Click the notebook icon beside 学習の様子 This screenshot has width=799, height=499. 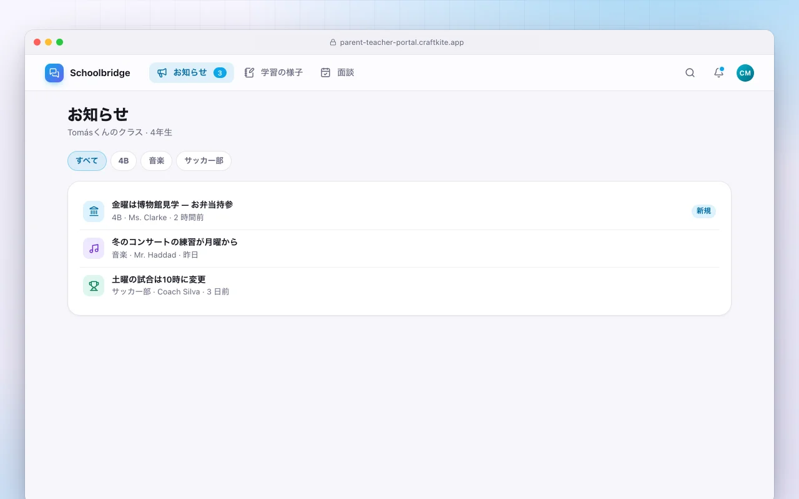tap(250, 73)
